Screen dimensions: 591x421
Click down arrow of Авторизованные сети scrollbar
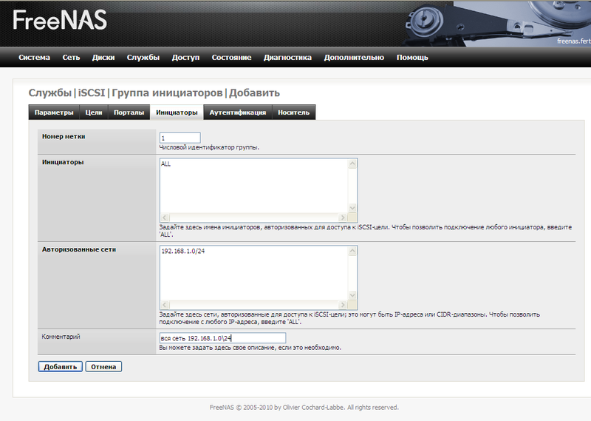[x=352, y=295]
